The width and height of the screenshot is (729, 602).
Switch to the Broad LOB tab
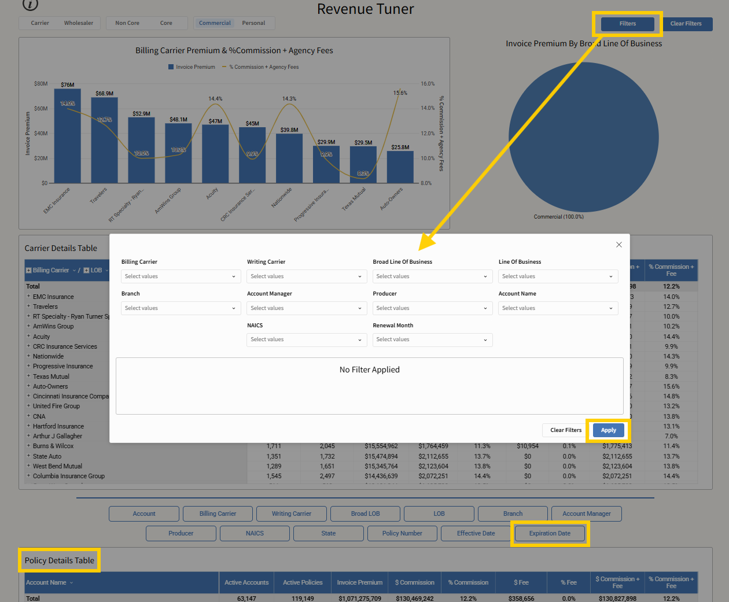click(366, 514)
